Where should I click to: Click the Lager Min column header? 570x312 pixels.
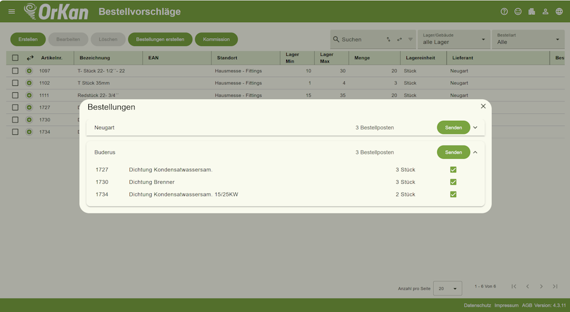point(292,58)
